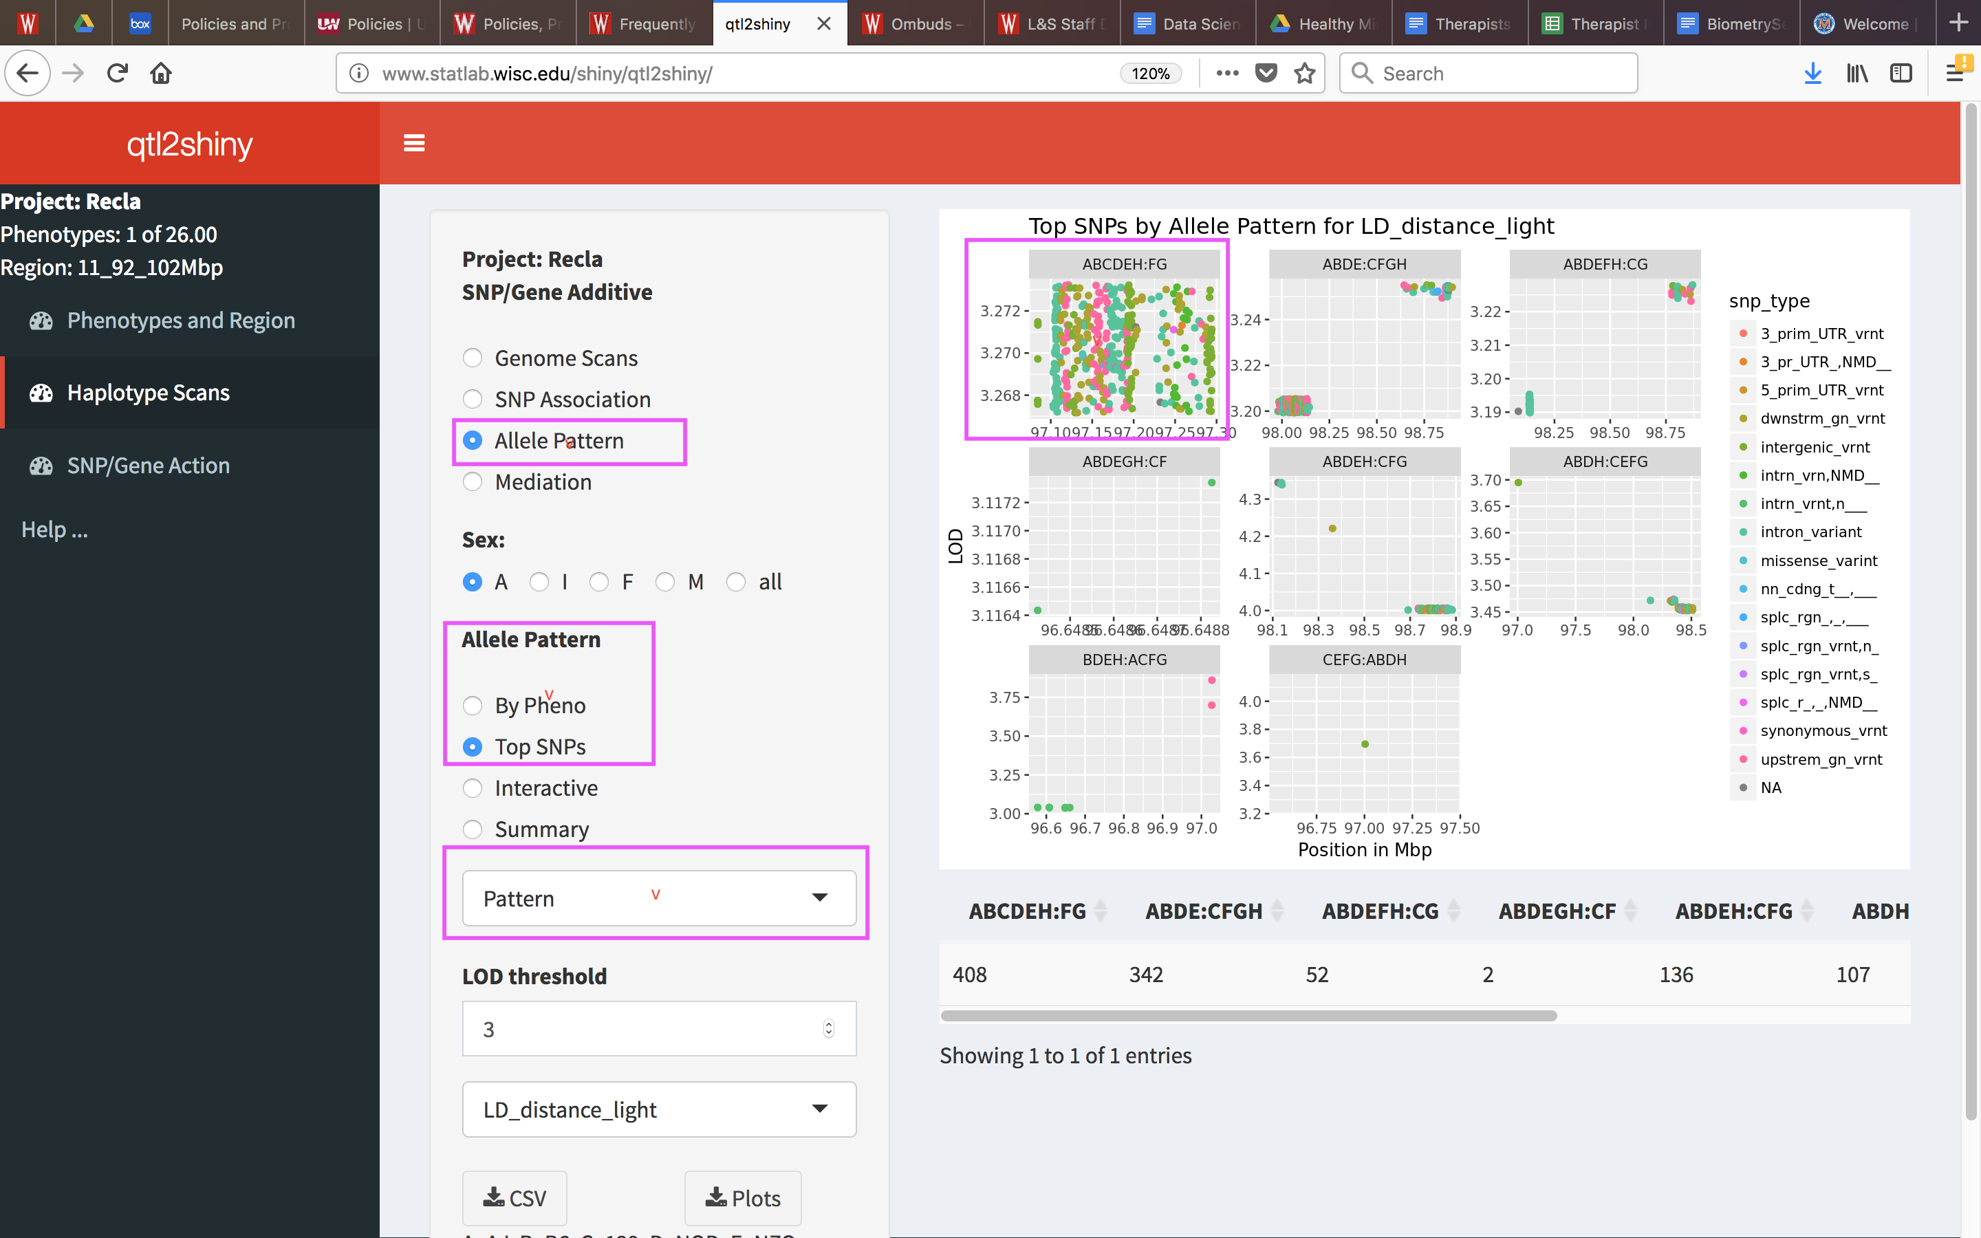This screenshot has width=1981, height=1238.
Task: Click the table horizontal scrollbar
Action: click(x=1248, y=1015)
